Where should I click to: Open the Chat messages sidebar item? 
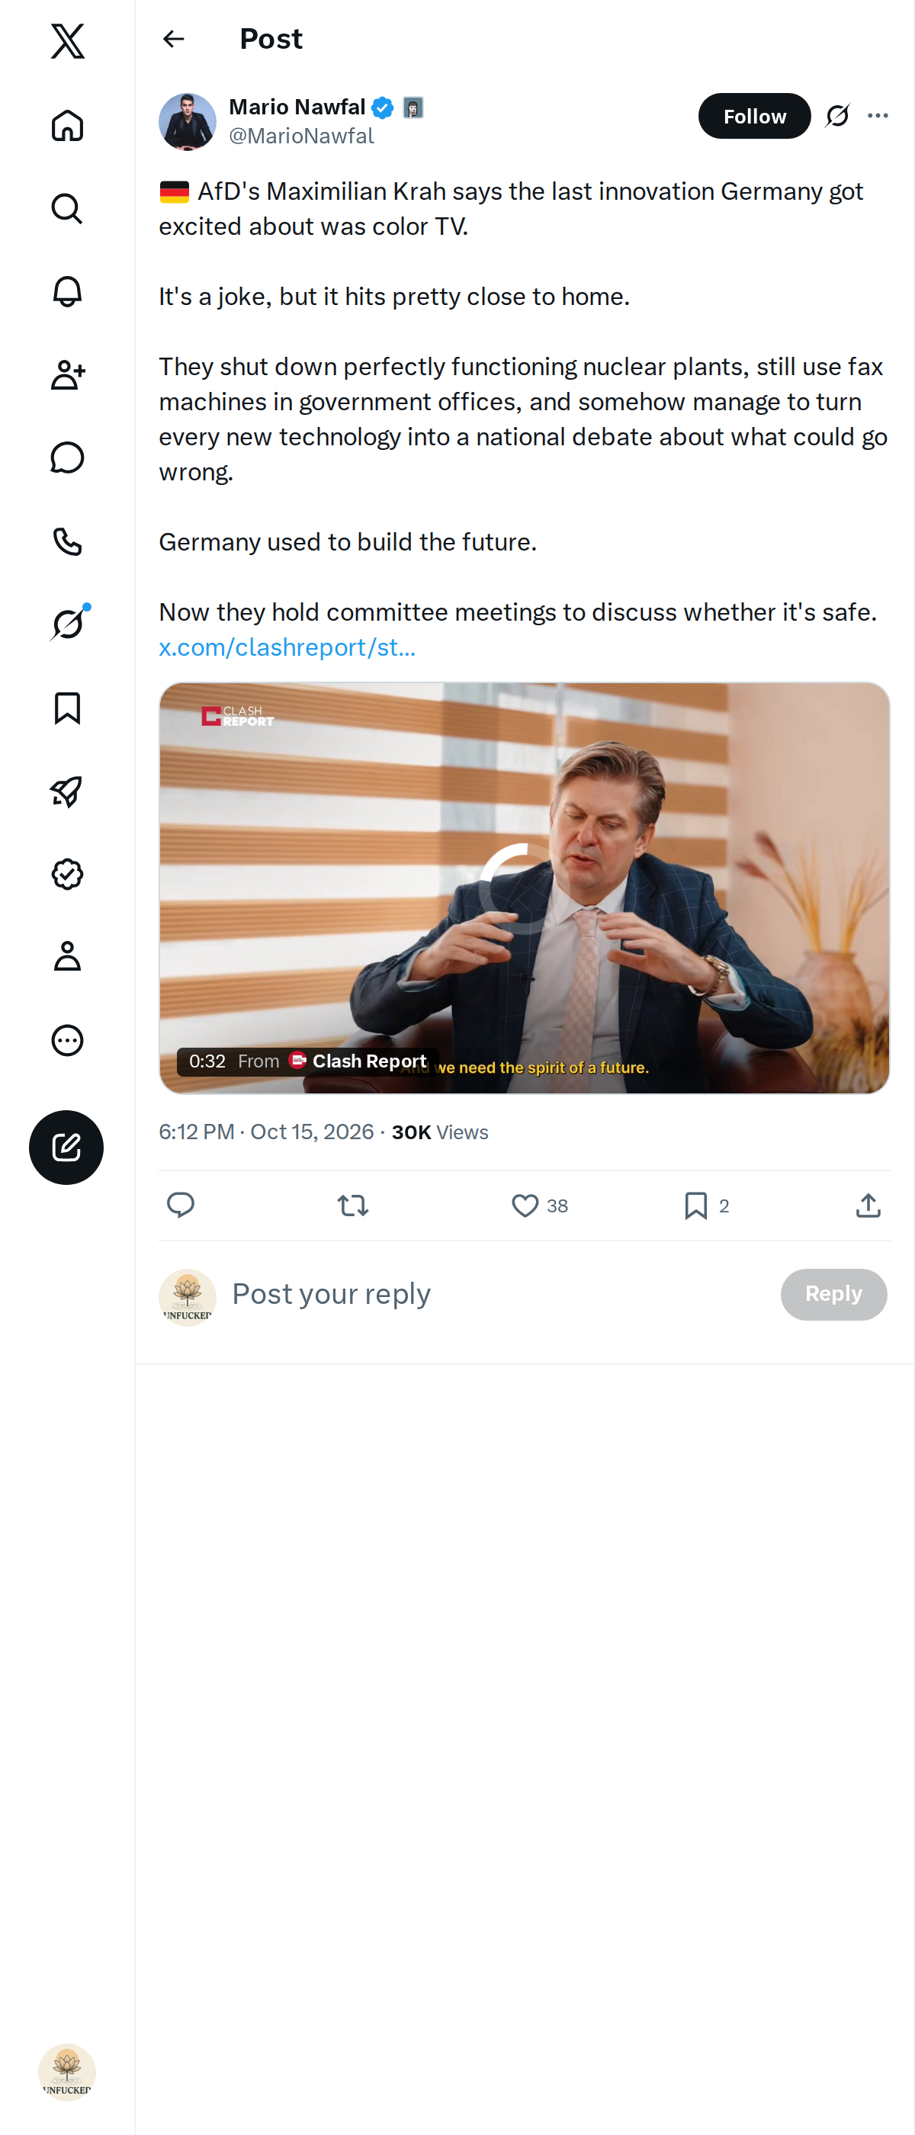point(67,457)
